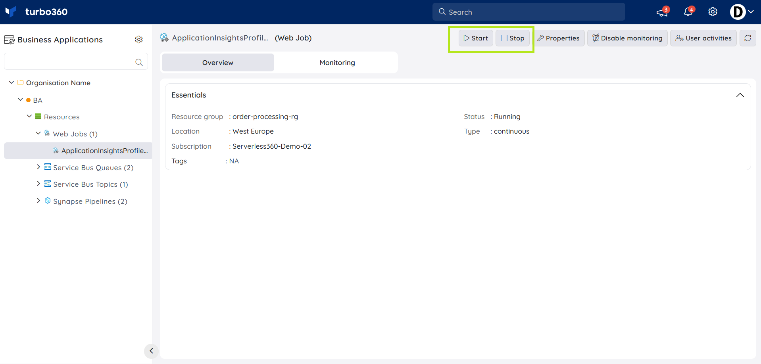Click the green Resources grid icon
This screenshot has width=761, height=364.
[x=38, y=116]
